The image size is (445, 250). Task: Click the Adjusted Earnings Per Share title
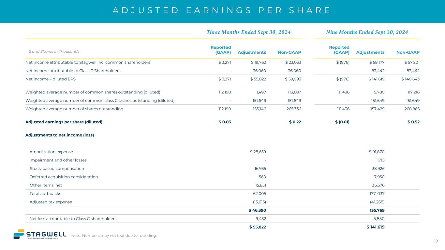pyautogui.click(x=222, y=10)
